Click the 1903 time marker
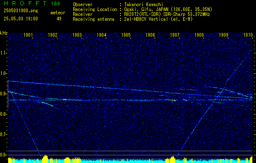 coord(77,35)
